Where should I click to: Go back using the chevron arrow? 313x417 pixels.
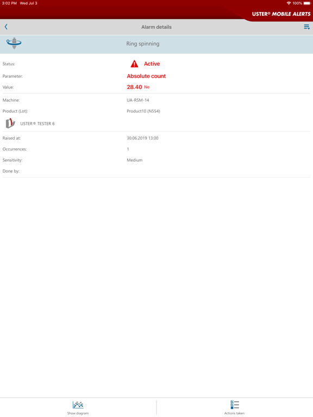click(x=6, y=27)
